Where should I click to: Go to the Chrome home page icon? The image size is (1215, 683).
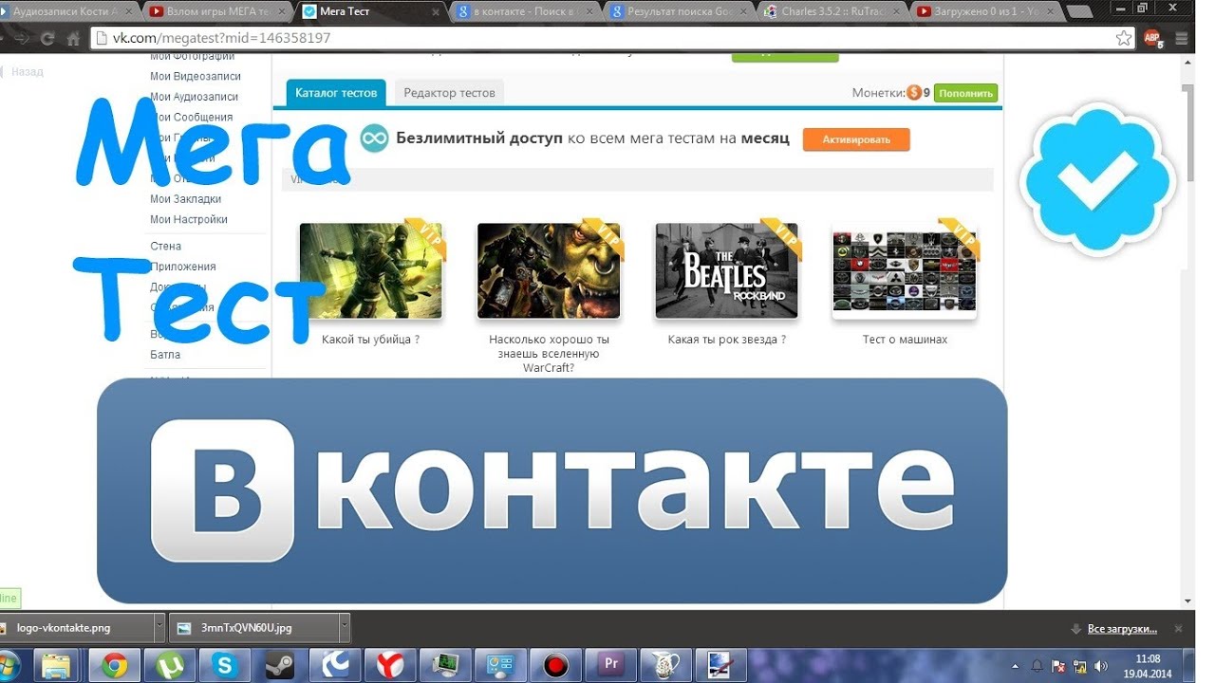point(73,39)
